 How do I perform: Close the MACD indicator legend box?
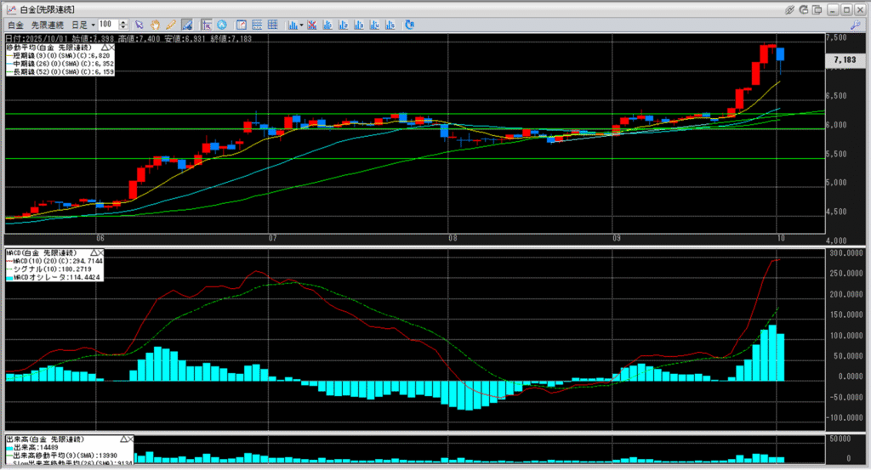tap(99, 253)
